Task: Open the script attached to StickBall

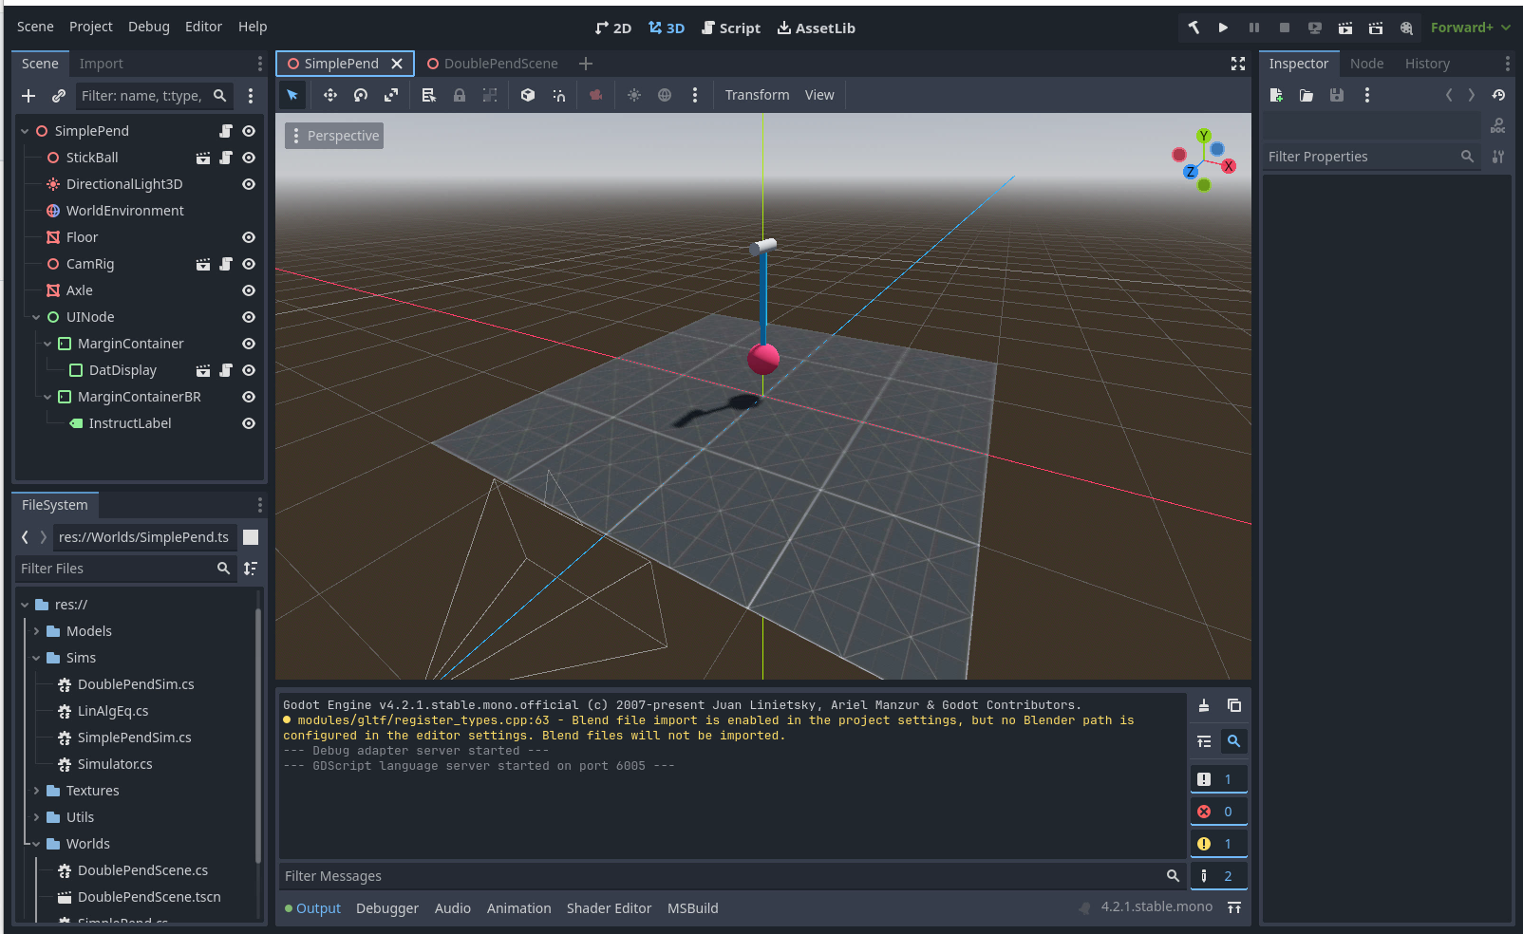Action: [x=226, y=158]
